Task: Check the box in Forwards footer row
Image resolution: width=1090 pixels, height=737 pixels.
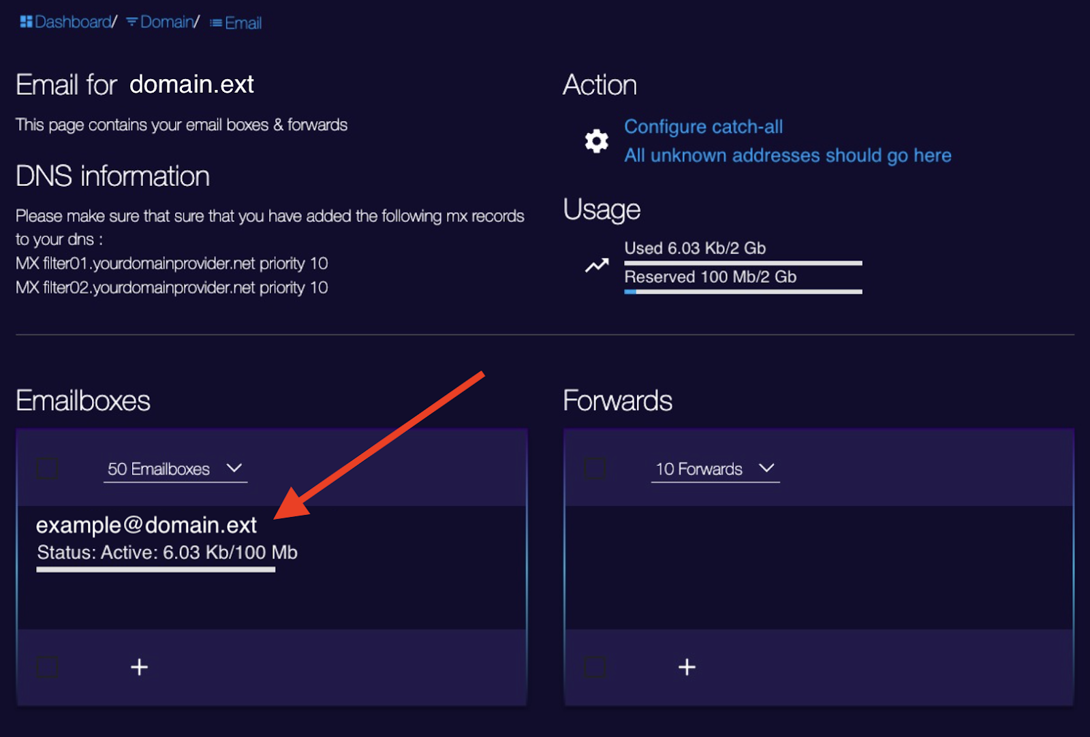Action: (595, 667)
